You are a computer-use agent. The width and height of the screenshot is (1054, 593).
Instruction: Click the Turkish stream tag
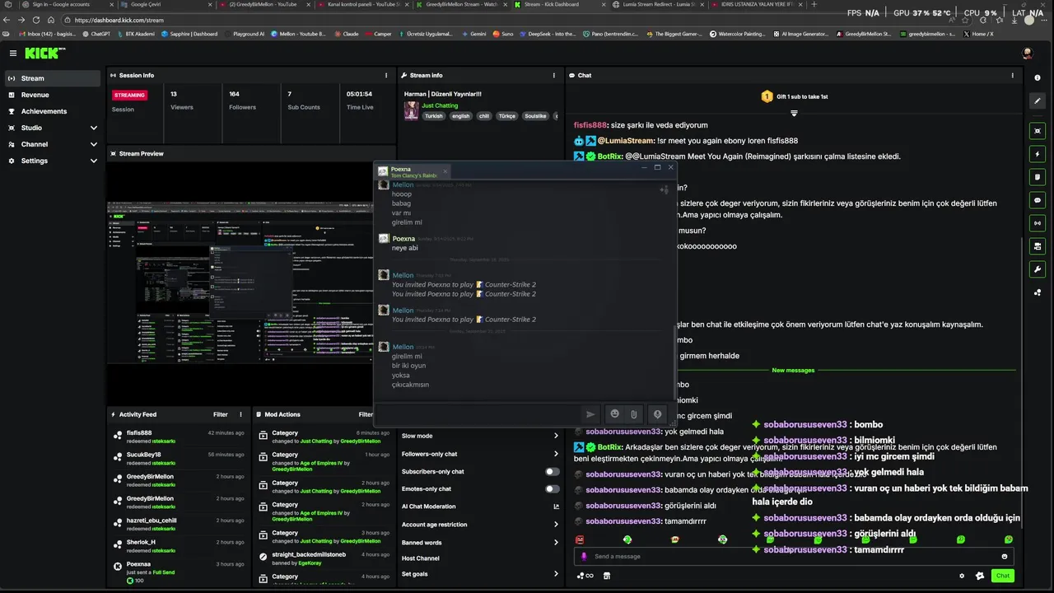pos(433,116)
